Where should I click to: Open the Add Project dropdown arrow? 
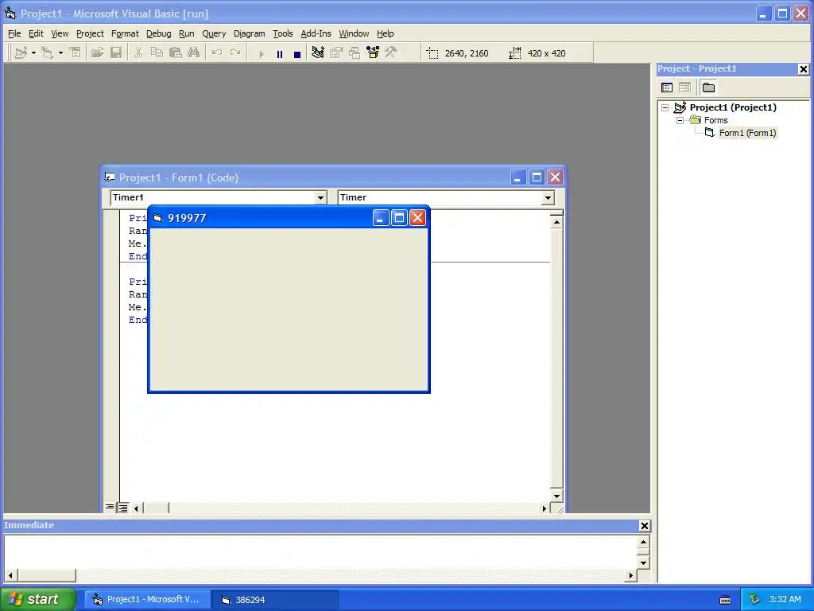33,53
